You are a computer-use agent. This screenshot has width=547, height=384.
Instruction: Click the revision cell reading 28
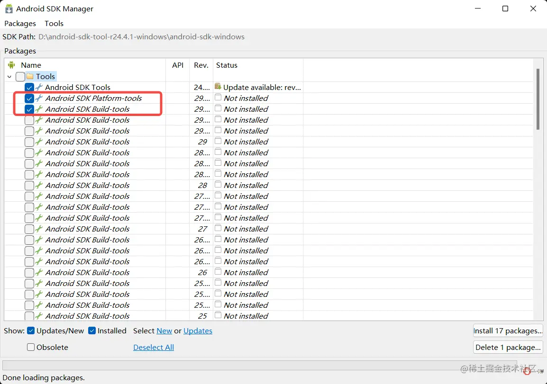(202, 186)
